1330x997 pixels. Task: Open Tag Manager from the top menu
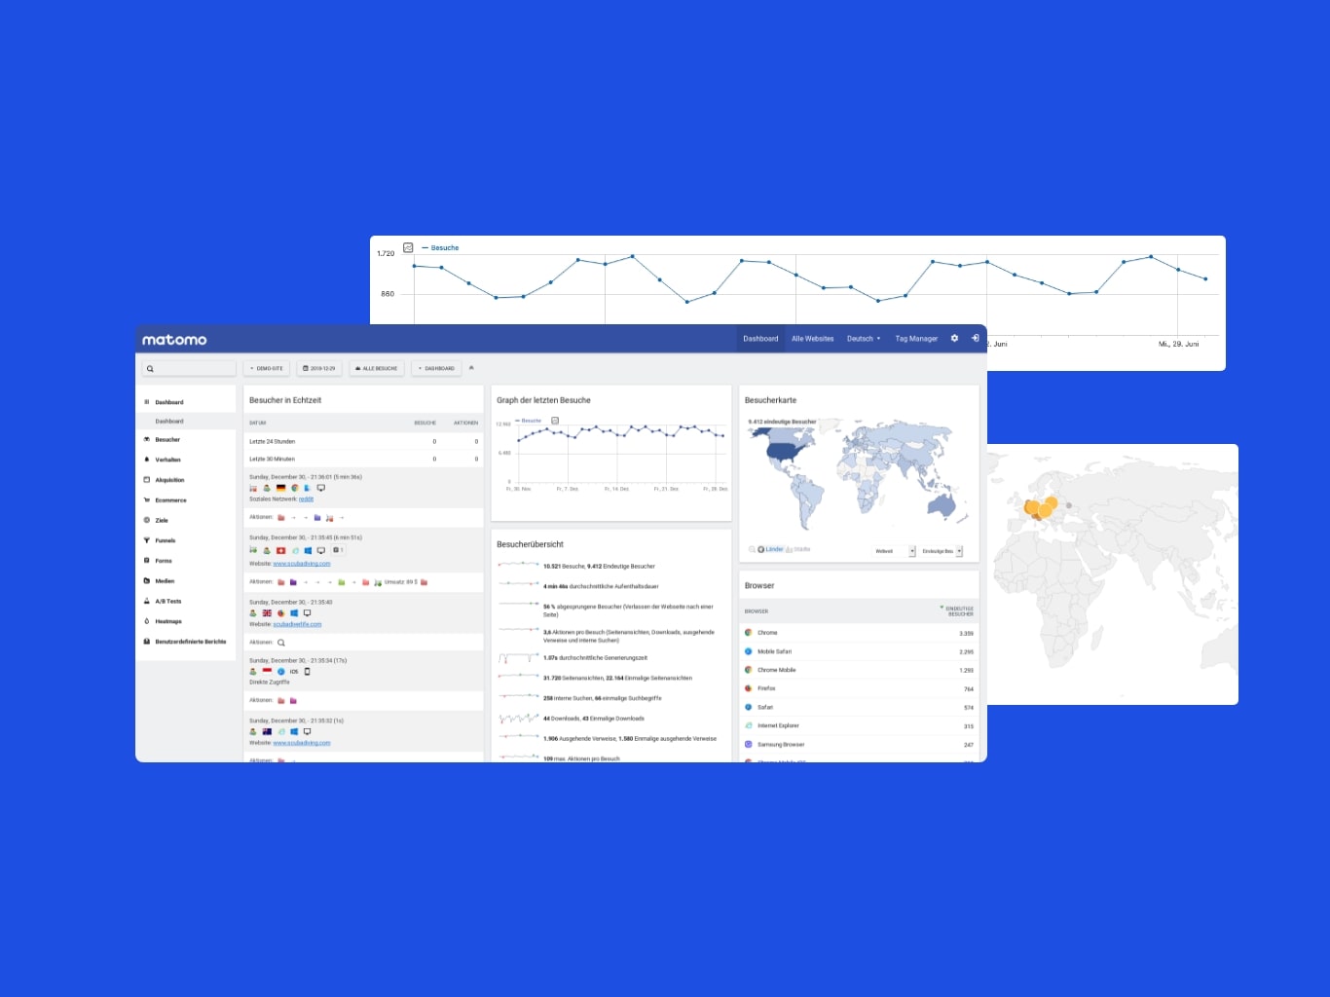(916, 339)
